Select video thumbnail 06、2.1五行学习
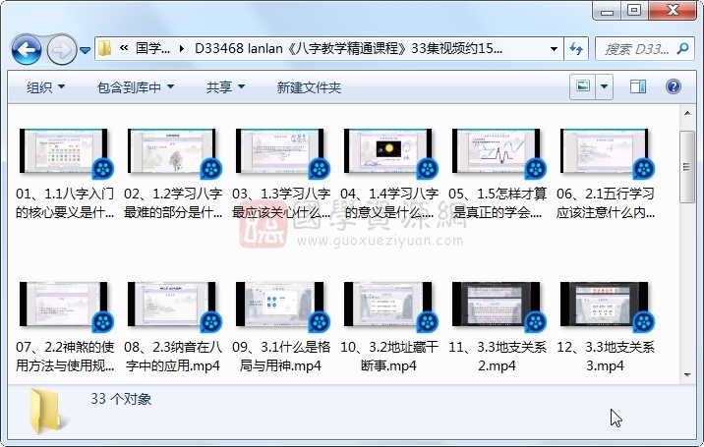This screenshot has height=447, width=704. [x=606, y=152]
